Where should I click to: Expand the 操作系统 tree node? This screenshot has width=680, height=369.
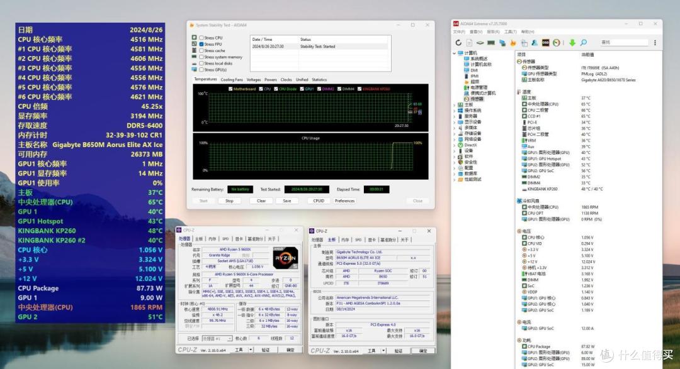coord(455,111)
